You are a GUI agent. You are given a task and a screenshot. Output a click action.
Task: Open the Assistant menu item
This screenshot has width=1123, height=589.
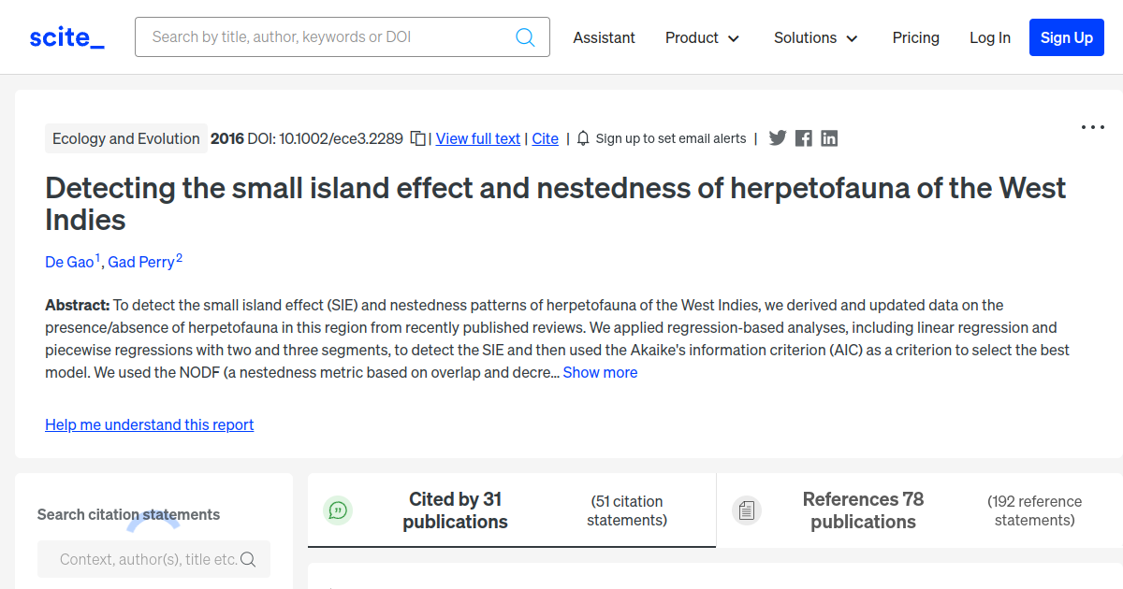pyautogui.click(x=604, y=37)
